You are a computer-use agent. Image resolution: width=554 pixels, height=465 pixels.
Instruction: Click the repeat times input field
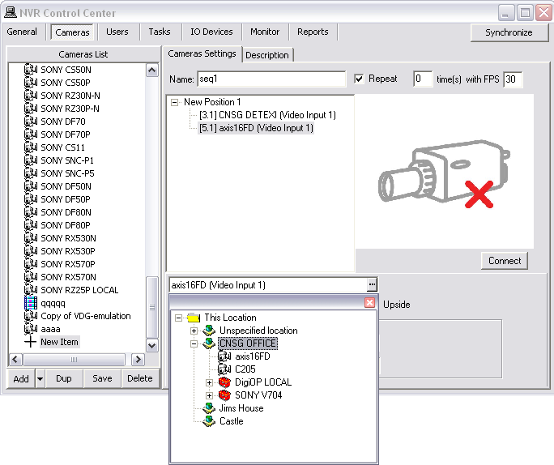click(423, 79)
